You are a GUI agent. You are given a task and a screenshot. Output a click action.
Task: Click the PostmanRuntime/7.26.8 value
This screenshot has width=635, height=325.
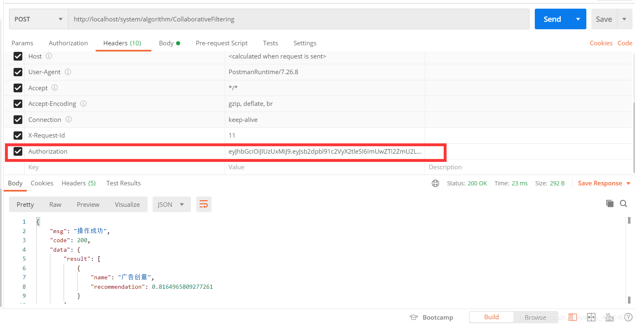pyautogui.click(x=263, y=72)
